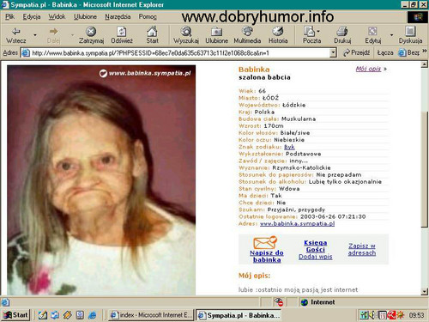The height and width of the screenshot is (322, 429).
Task: Click Napisz do babinka link
Action: click(x=267, y=256)
